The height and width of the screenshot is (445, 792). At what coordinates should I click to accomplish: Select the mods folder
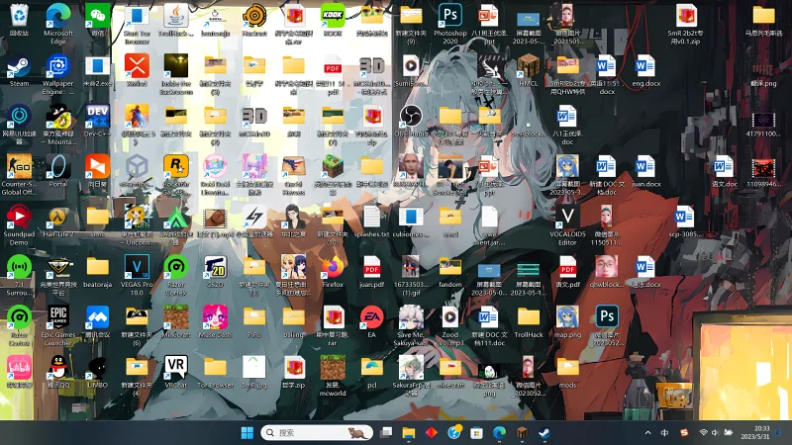click(567, 373)
